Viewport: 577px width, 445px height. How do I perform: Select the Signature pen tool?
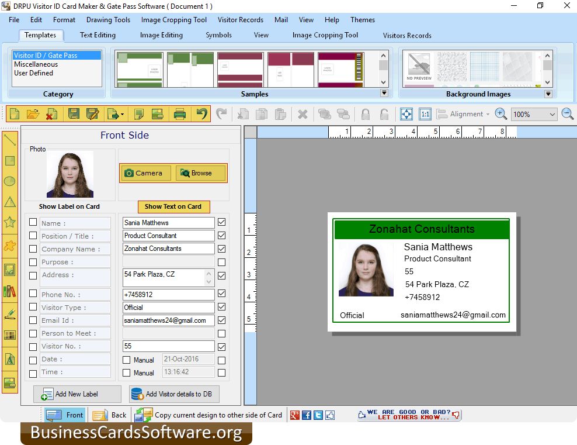[9, 313]
